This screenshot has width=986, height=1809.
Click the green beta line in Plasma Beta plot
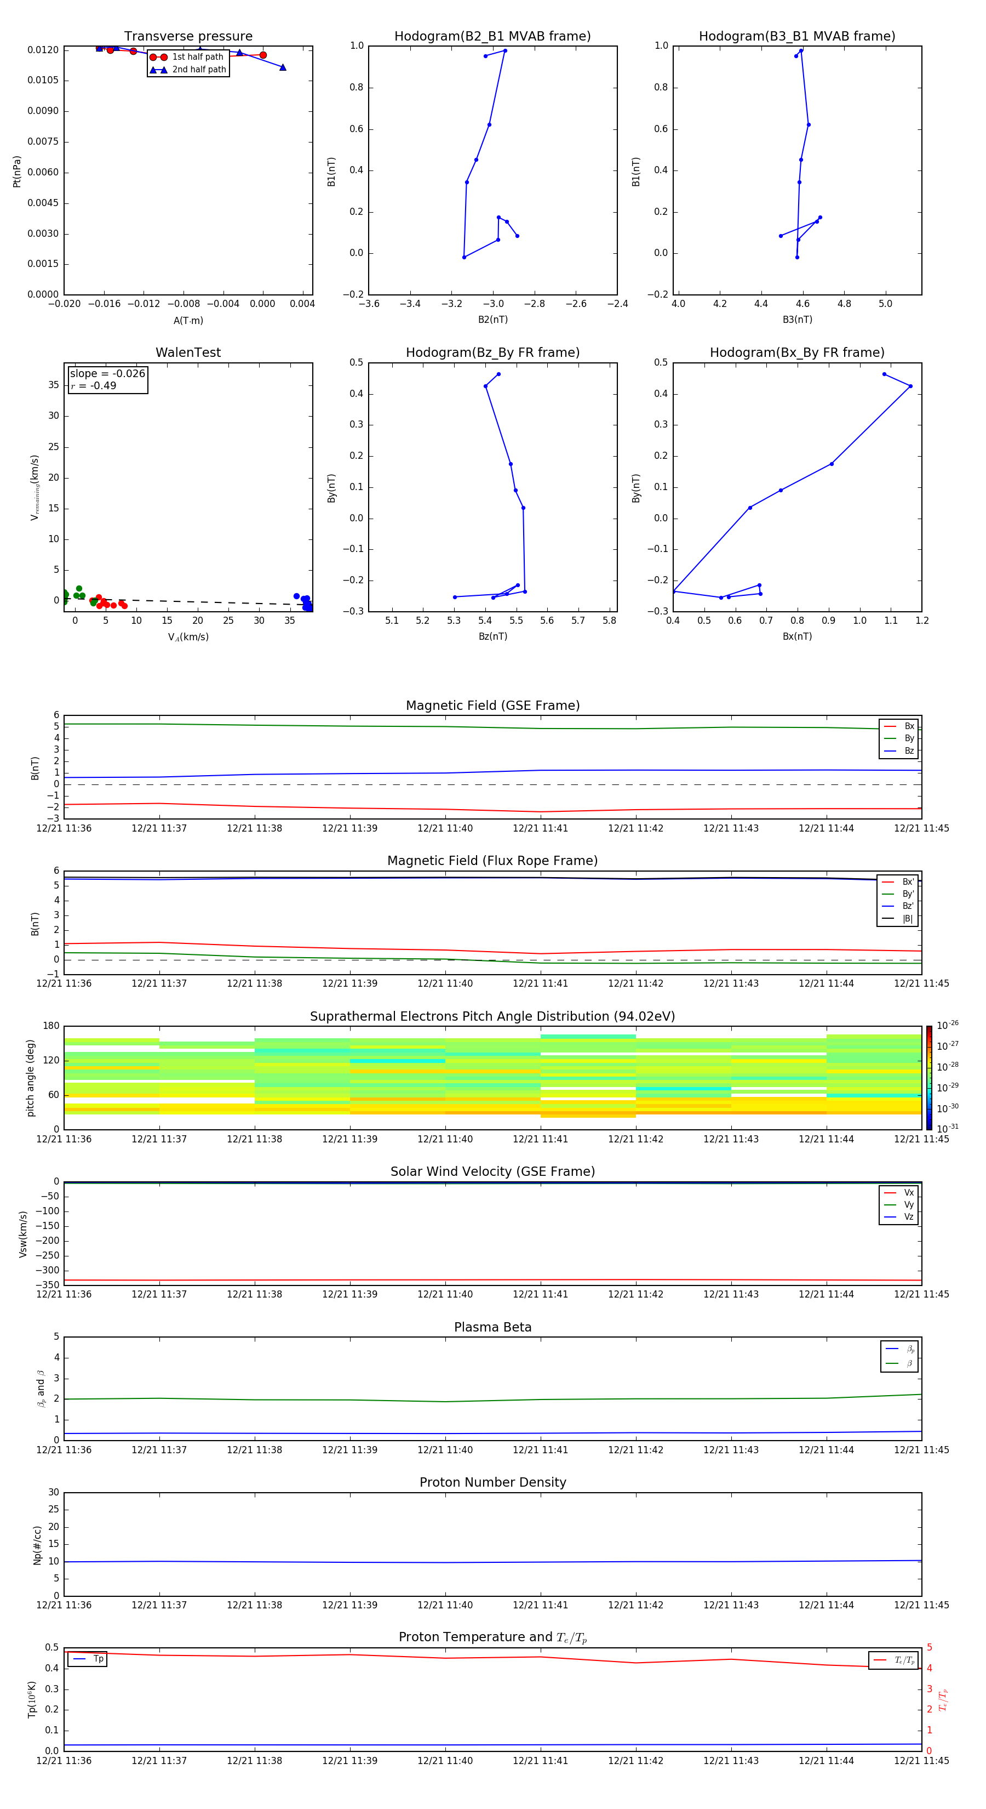click(492, 1399)
